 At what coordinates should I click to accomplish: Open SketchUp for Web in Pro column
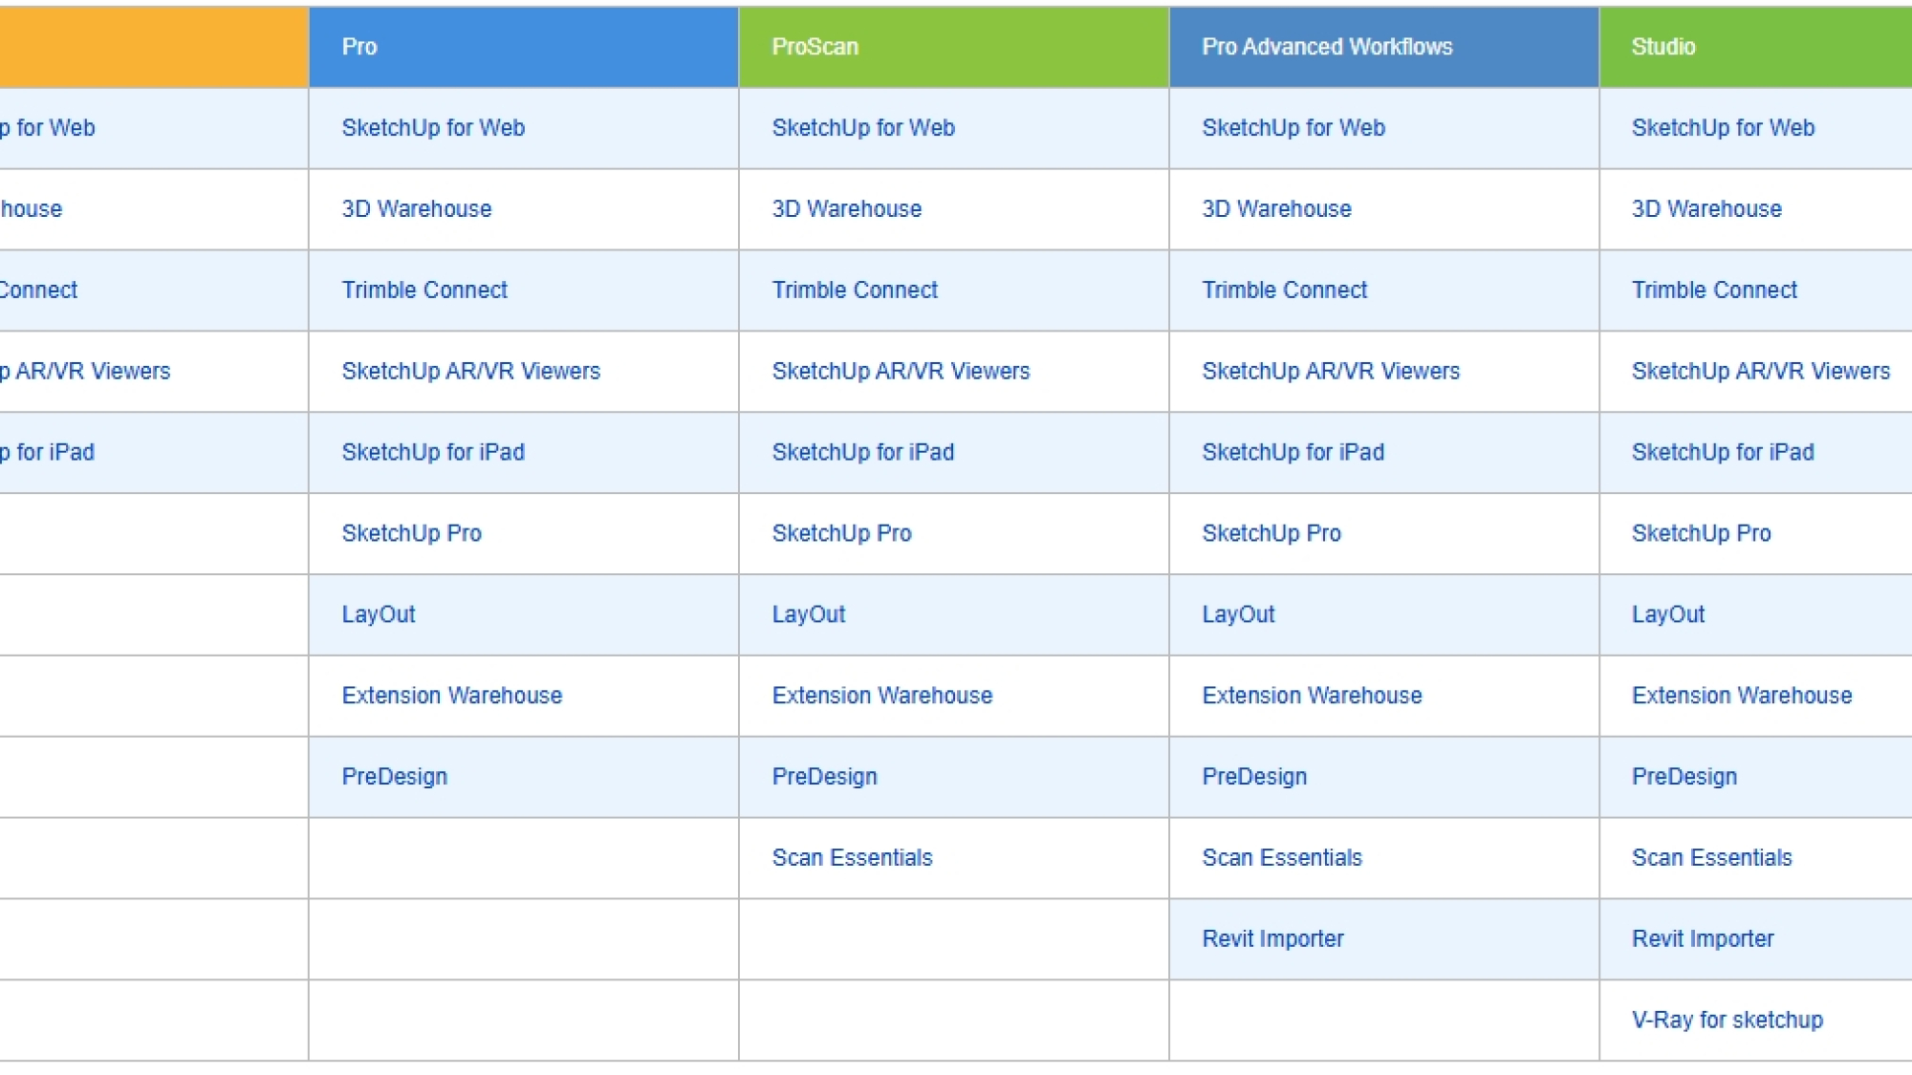click(433, 128)
